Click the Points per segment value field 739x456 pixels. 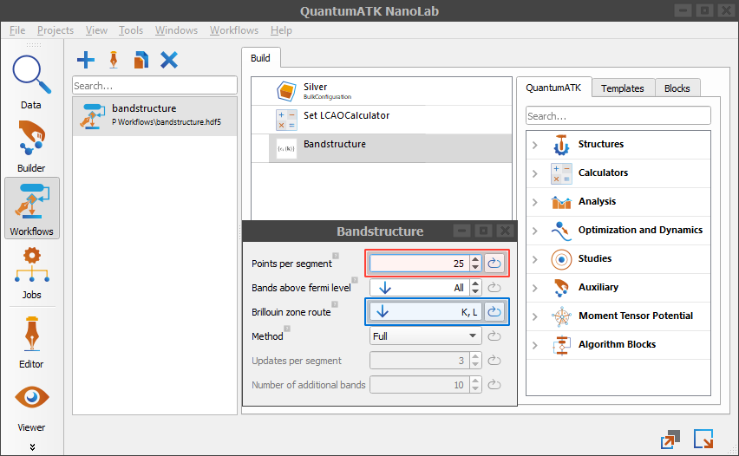[420, 263]
